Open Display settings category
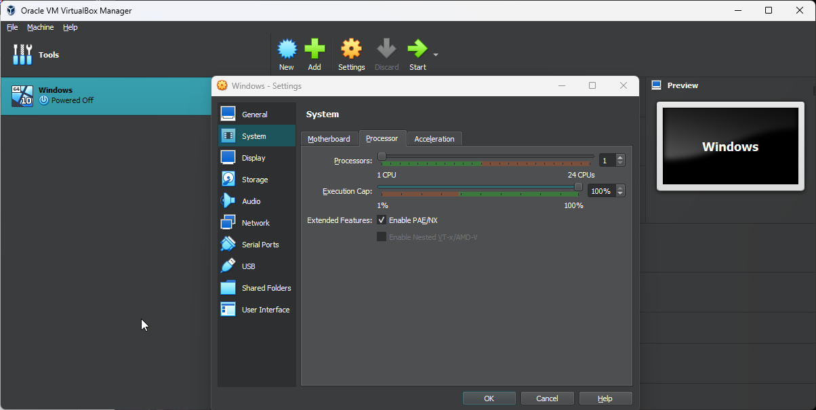Image resolution: width=816 pixels, height=410 pixels. pos(257,157)
